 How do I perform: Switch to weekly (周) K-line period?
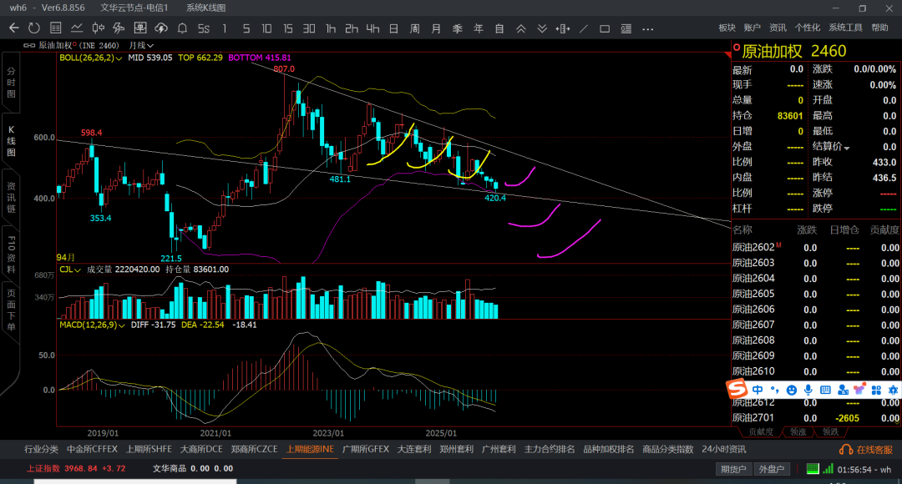click(415, 28)
